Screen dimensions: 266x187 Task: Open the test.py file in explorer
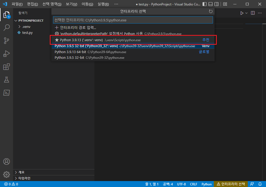pos(27,33)
